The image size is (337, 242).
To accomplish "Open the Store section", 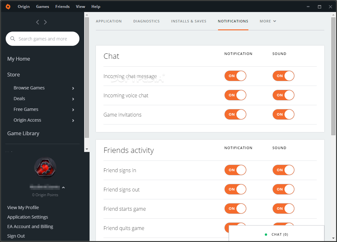I will coord(14,75).
